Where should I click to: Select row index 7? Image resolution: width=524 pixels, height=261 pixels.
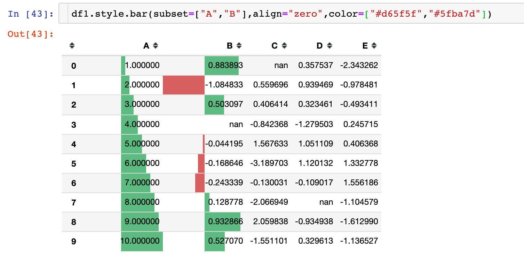73,202
